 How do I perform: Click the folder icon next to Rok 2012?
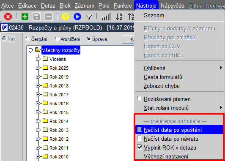(x=45, y=139)
